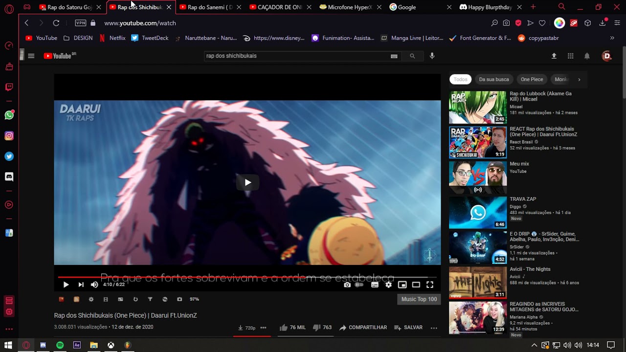
Task: Enter fullscreen video mode
Action: [x=430, y=285]
